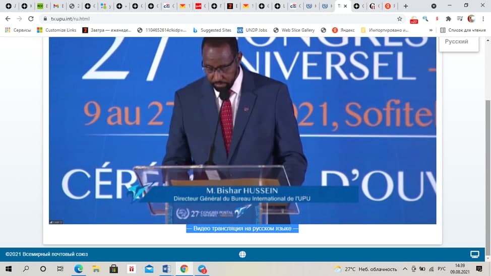The height and width of the screenshot is (276, 491).
Task: Open the Windows notification center icon
Action: click(479, 269)
